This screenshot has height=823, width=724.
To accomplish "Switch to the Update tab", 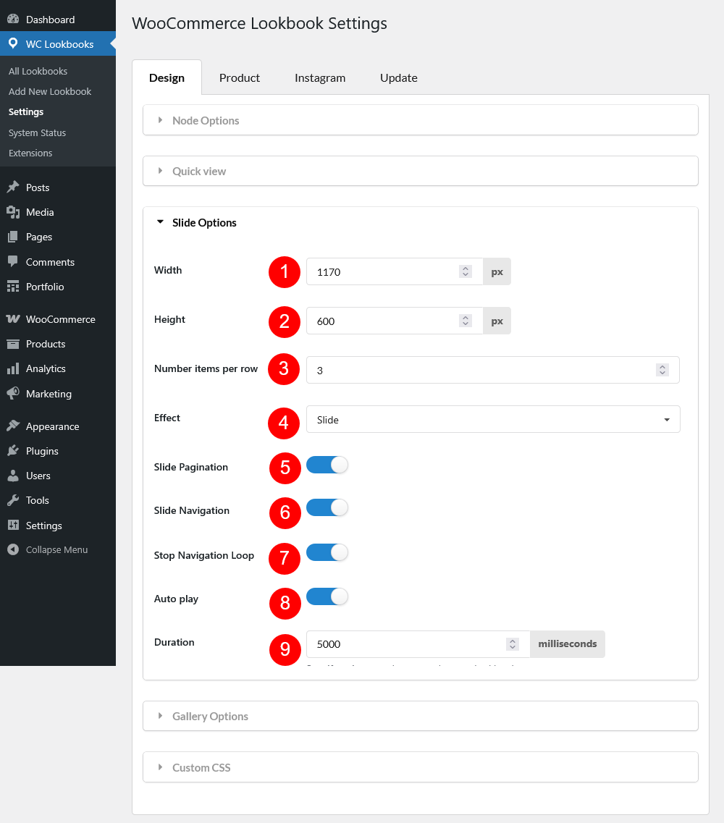I will pos(399,77).
